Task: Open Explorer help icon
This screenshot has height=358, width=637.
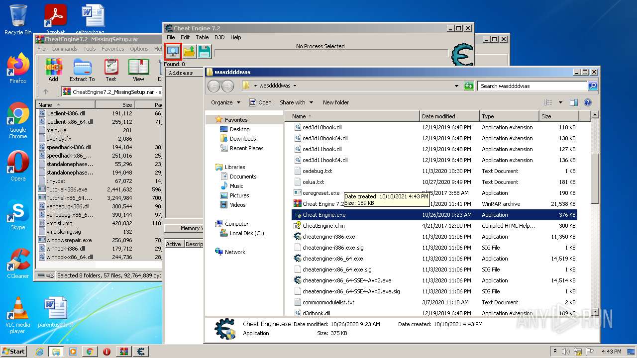Action: coord(587,102)
